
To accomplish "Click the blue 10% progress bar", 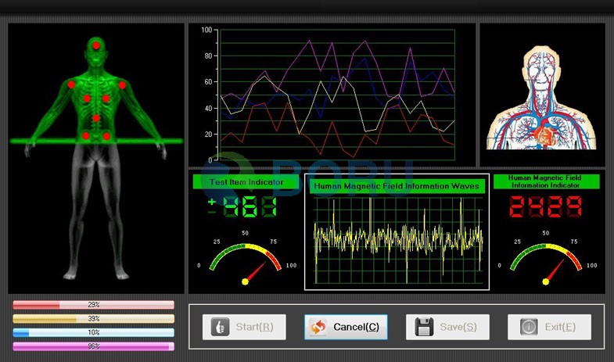I will tap(93, 332).
